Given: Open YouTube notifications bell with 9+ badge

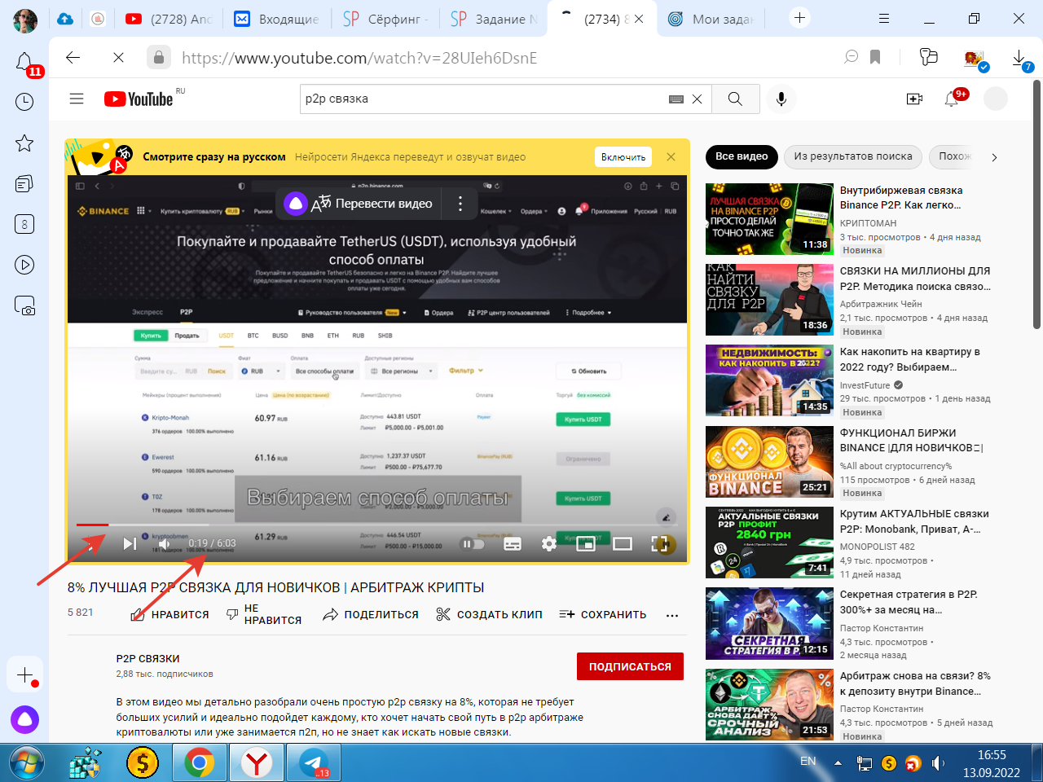Looking at the screenshot, I should pyautogui.click(x=952, y=99).
